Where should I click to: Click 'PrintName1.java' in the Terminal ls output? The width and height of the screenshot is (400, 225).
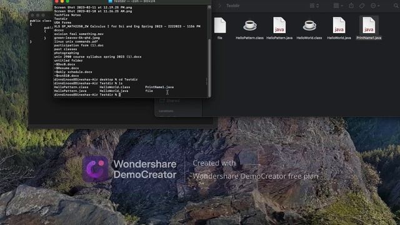click(x=159, y=87)
